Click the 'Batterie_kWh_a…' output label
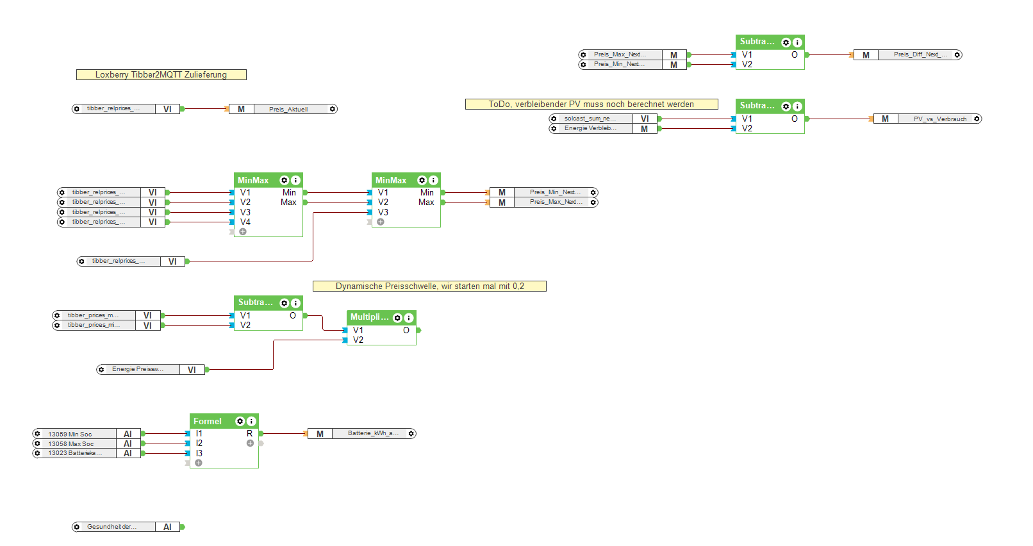The height and width of the screenshot is (546, 1033). tap(374, 434)
